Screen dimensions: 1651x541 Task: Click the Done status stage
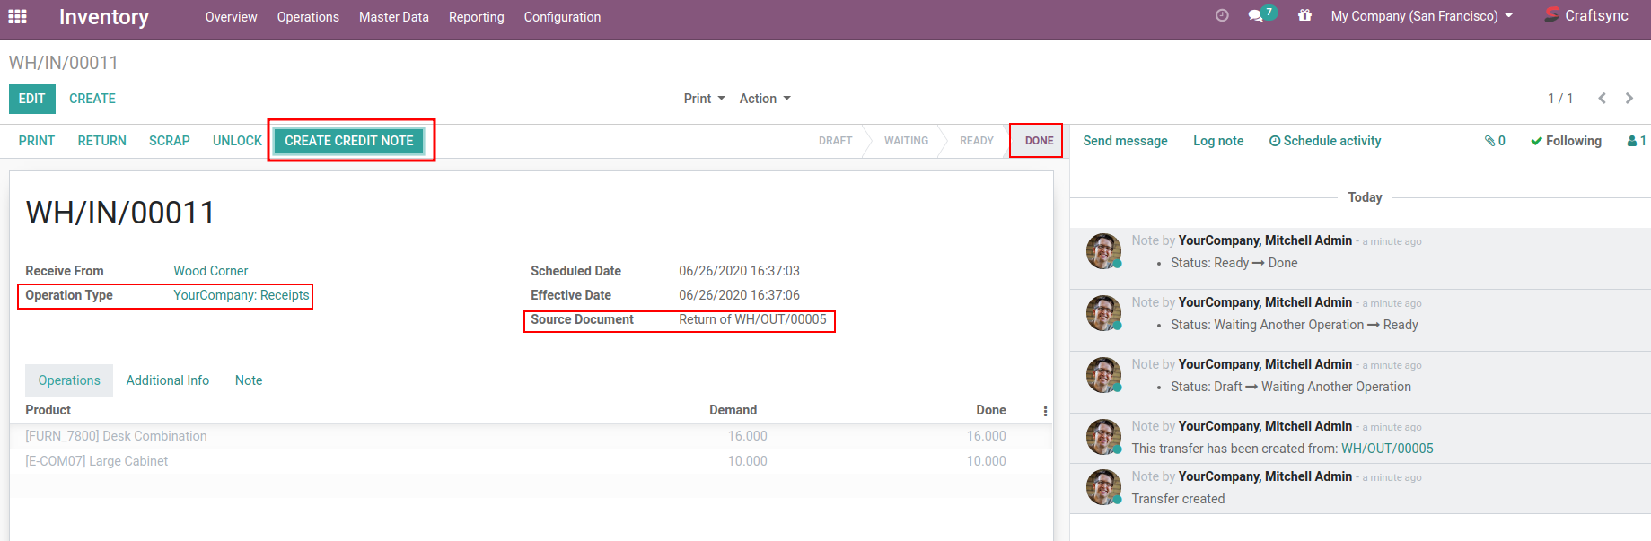click(1039, 141)
